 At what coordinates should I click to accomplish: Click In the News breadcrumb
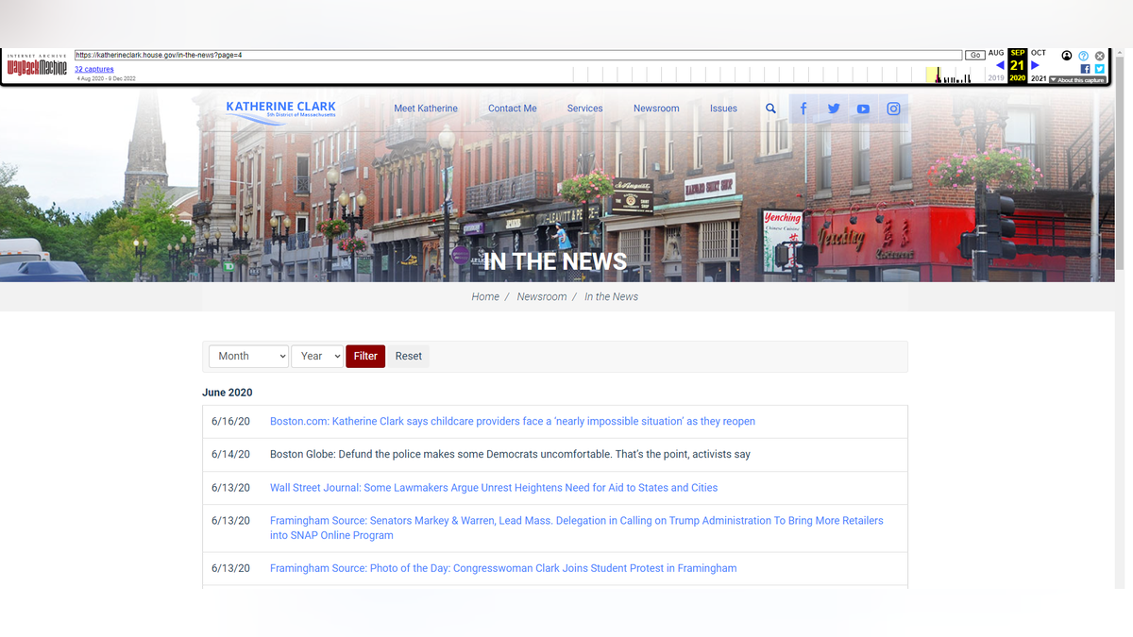[x=611, y=296]
